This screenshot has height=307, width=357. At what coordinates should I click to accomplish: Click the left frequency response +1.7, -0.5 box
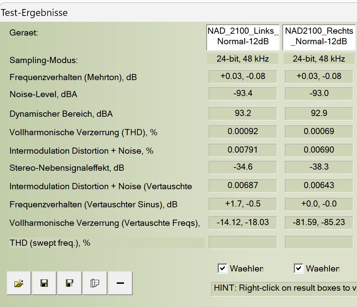point(243,204)
